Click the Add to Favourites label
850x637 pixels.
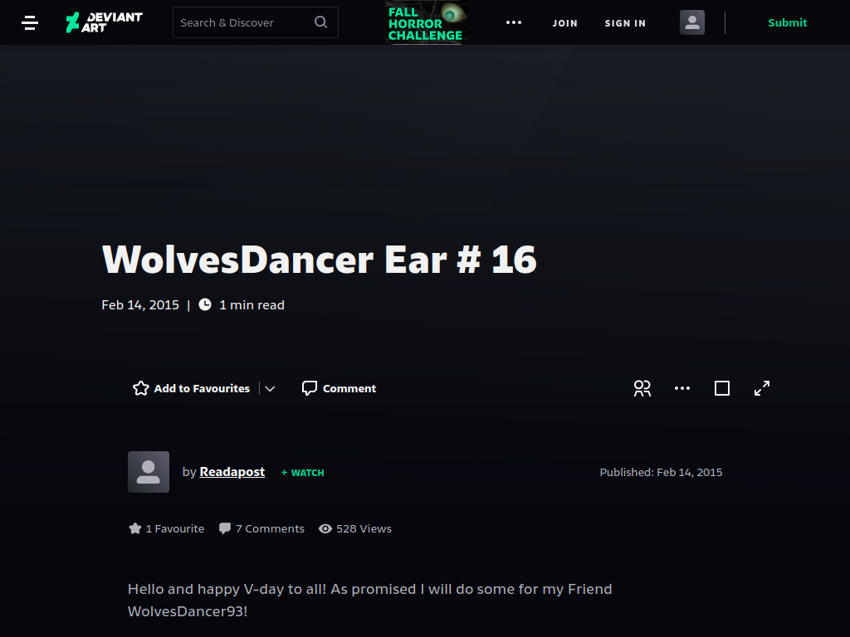tap(202, 388)
